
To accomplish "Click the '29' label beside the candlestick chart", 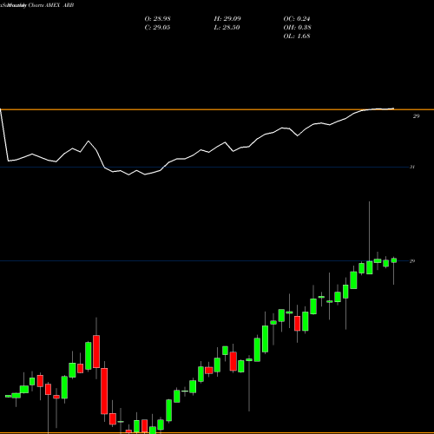I will coord(412,261).
